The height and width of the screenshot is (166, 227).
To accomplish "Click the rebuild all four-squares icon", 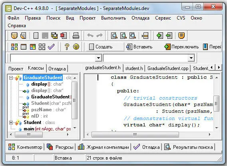I will 42,47.
